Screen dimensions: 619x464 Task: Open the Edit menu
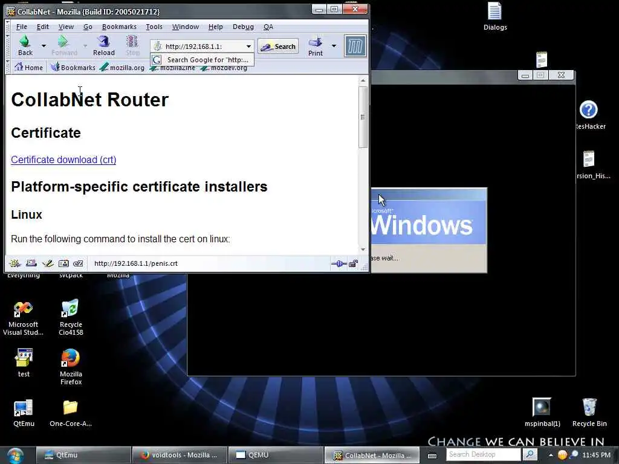(43, 27)
